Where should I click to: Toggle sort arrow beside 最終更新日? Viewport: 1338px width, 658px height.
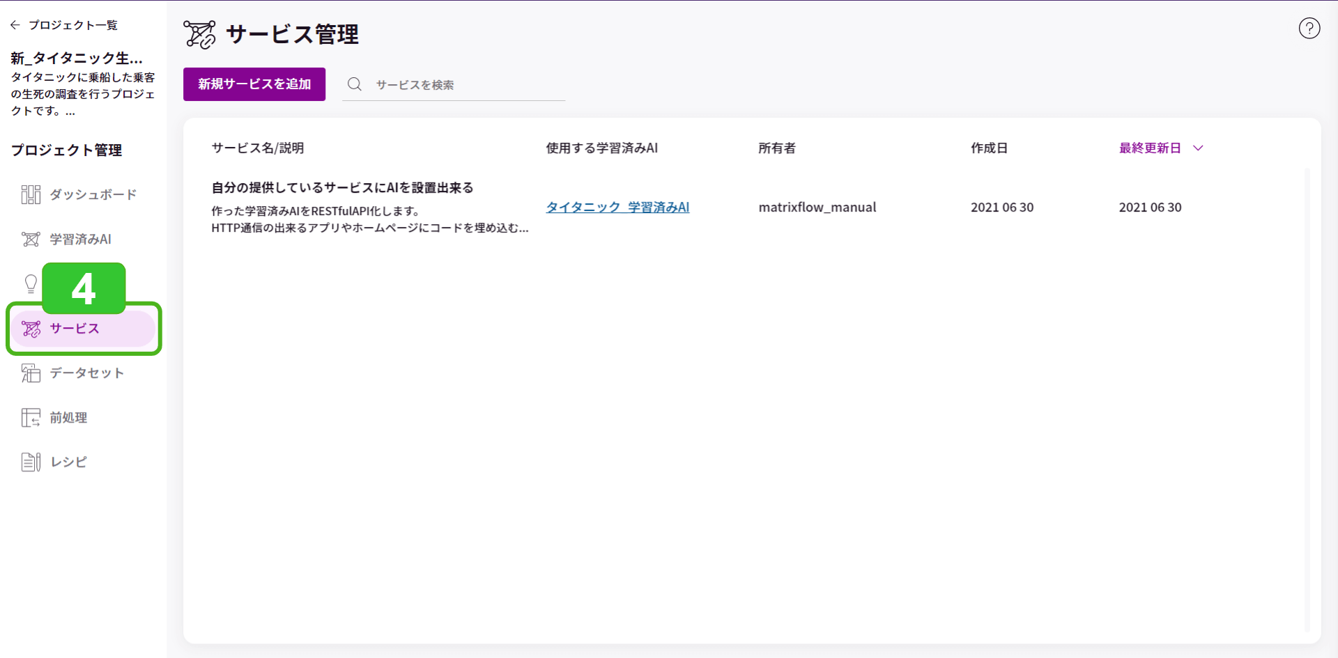click(1198, 148)
